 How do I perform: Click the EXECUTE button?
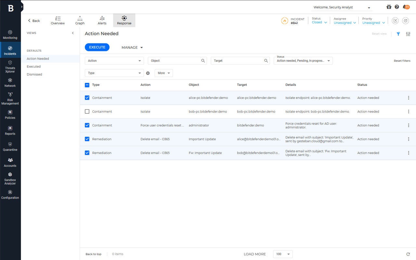coord(97,47)
